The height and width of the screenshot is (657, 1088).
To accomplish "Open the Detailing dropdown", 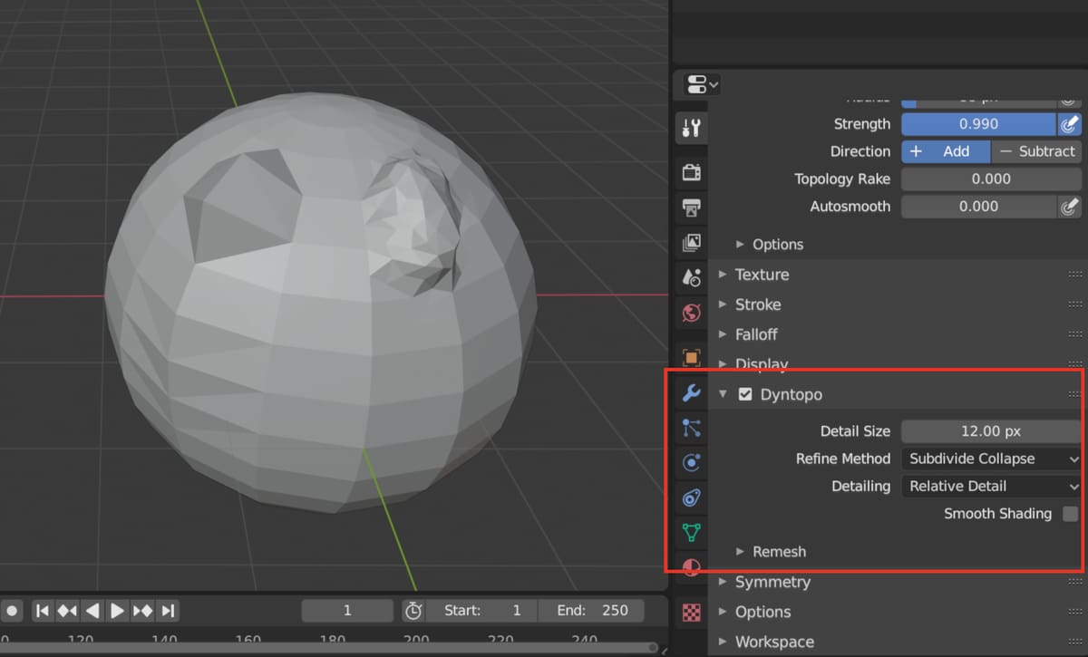I will pos(991,486).
